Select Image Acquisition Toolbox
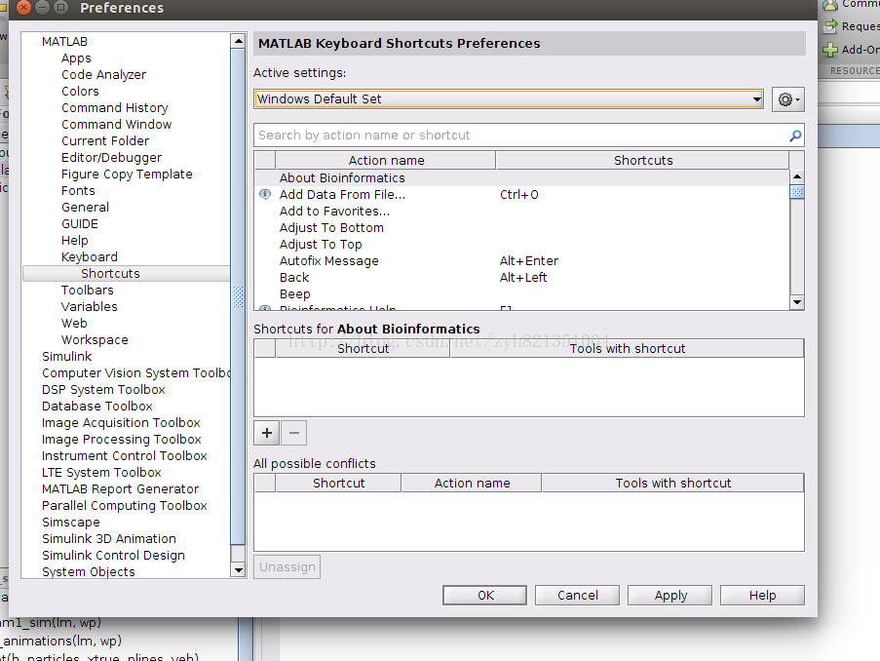880x661 pixels. click(x=121, y=423)
